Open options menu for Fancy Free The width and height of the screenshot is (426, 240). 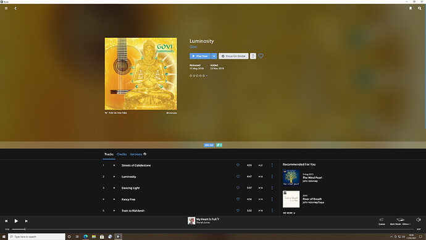point(272,199)
